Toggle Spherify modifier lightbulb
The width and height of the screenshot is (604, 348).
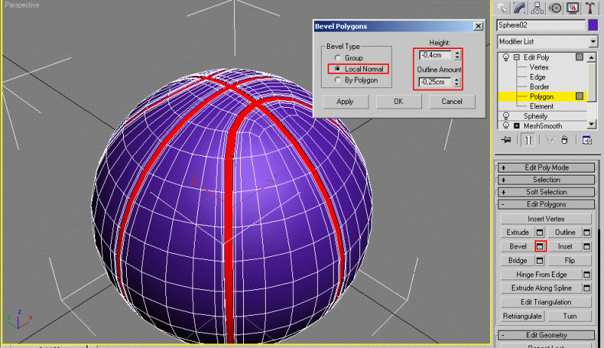[x=506, y=116]
